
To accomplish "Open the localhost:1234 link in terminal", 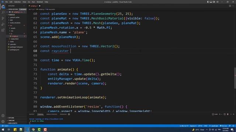I will [x=54, y=119].
